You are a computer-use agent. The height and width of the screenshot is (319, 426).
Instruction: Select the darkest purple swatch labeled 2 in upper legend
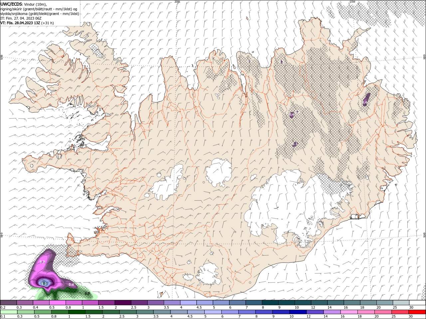[x=122, y=303]
